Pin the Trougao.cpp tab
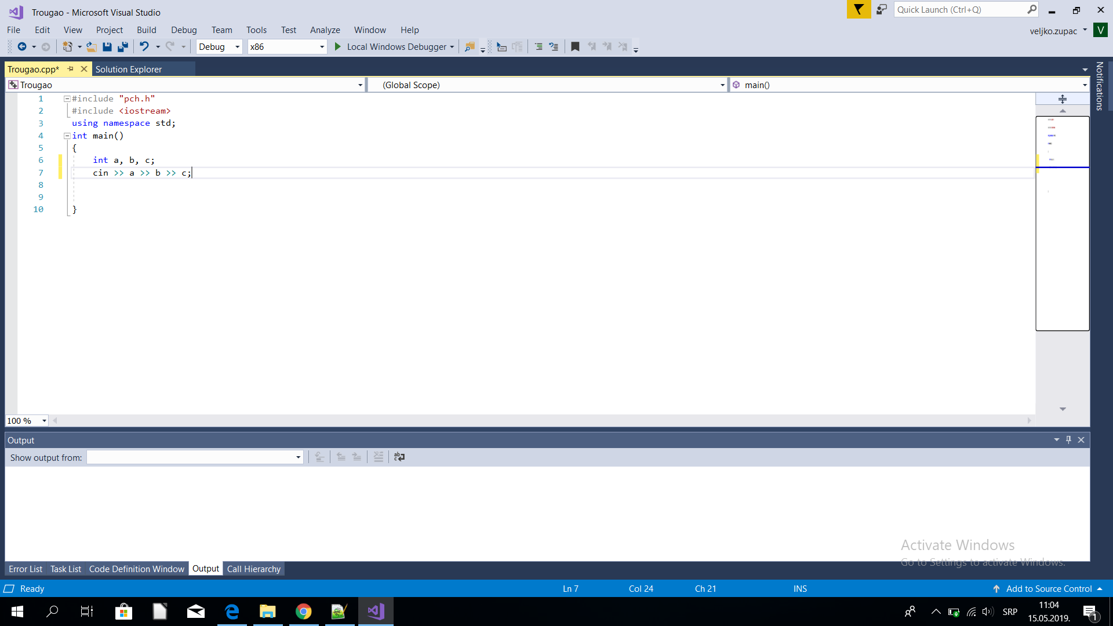 [71, 69]
